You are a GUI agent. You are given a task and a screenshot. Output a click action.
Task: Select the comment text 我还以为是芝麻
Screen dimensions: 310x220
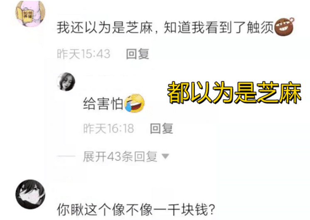[105, 27]
